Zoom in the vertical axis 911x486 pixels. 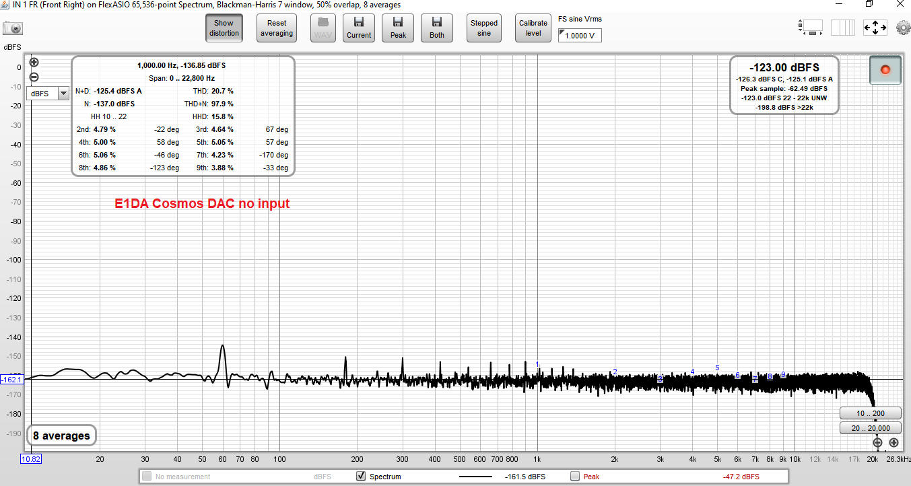click(34, 63)
